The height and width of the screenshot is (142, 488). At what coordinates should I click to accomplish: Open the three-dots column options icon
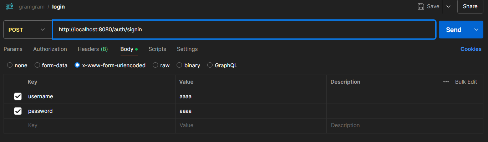(x=446, y=82)
